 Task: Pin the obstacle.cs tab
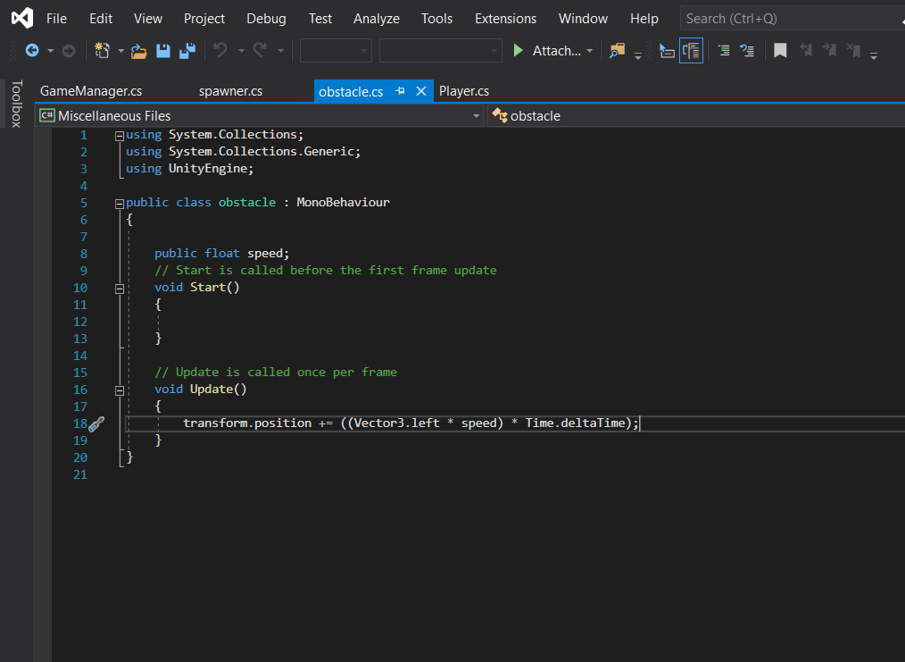point(401,91)
